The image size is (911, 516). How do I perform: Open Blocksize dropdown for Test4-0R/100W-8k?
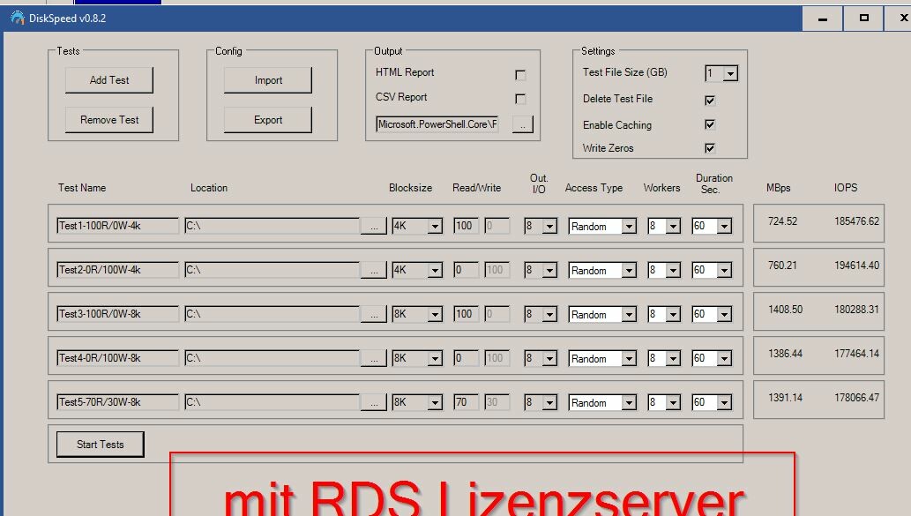(435, 358)
